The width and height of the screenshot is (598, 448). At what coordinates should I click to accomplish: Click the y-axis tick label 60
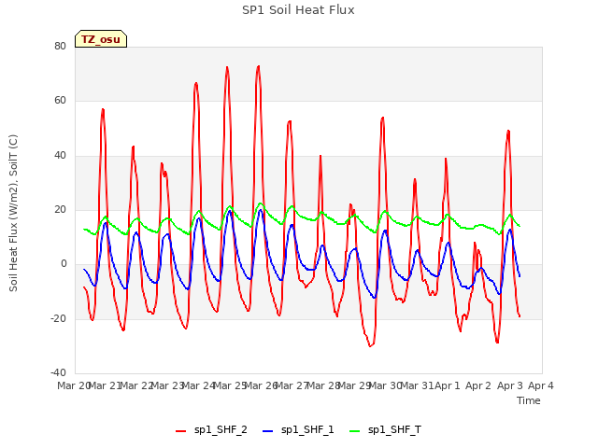(x=60, y=101)
